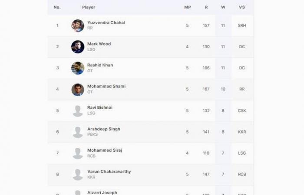The image size is (304, 195).
Task: Click Varun Chakaravarthy's placeholder avatar icon
Action: (x=78, y=175)
